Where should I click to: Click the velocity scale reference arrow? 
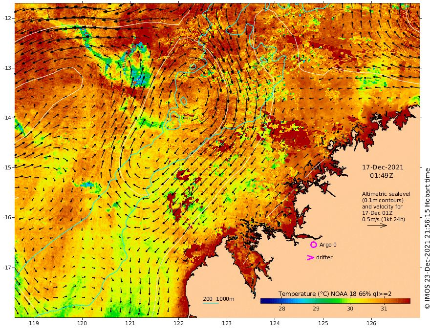(377, 226)
